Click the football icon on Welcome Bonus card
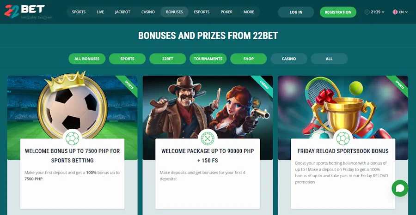Screen dimensions: 416x215 tap(72, 138)
